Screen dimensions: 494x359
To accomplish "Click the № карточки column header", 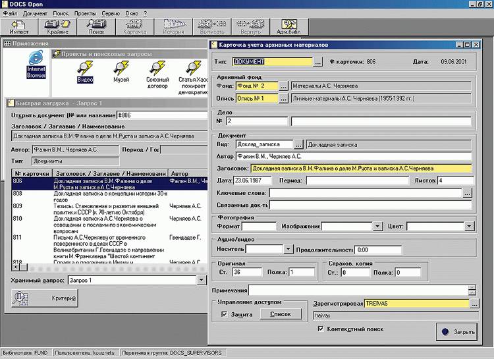I will pos(32,174).
